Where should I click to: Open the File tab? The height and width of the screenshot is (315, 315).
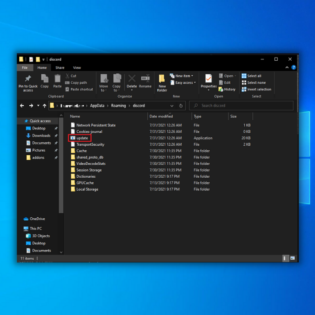(x=25, y=67)
